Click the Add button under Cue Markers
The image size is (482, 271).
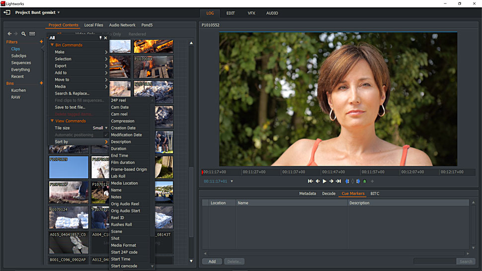(x=212, y=262)
